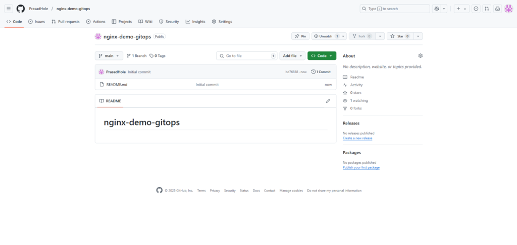This screenshot has height=245, width=517.
Task: Open the footer Privacy link
Action: tap(215, 191)
